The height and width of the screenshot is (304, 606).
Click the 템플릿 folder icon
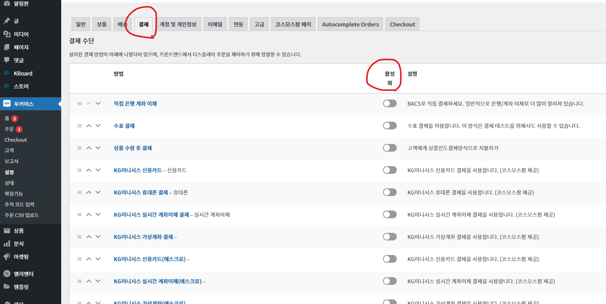point(7,287)
